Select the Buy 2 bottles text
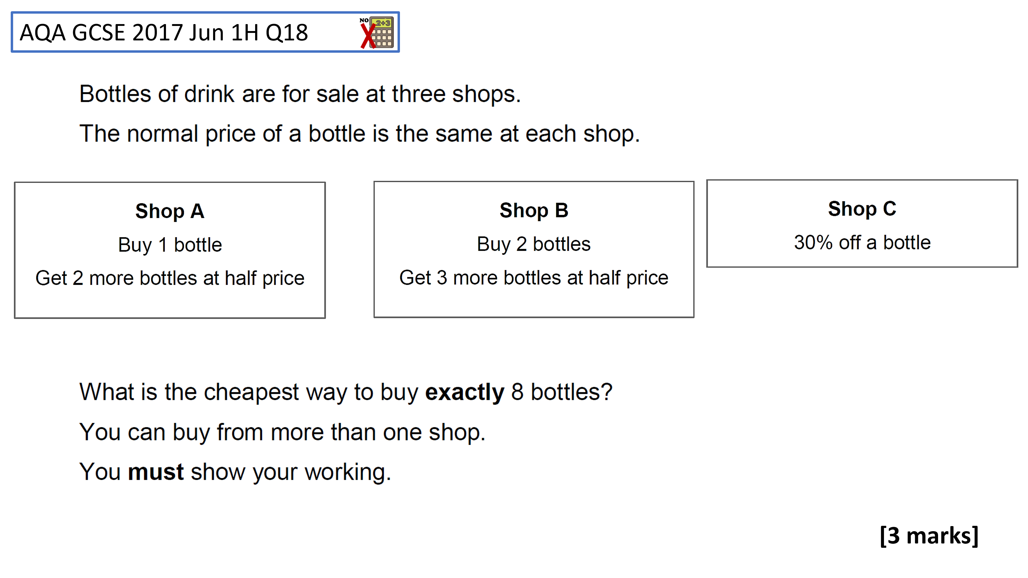The height and width of the screenshot is (578, 1028). point(534,244)
